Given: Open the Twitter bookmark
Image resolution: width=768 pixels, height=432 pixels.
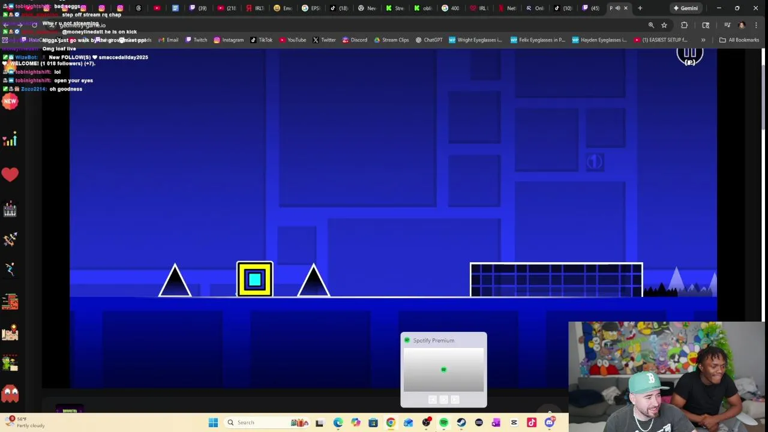Looking at the screenshot, I should click(x=324, y=40).
